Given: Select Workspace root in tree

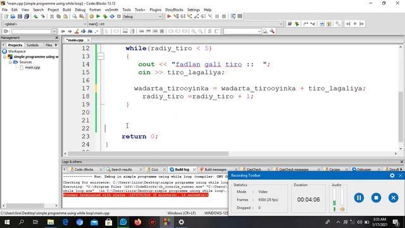Looking at the screenshot, I should point(17,51).
